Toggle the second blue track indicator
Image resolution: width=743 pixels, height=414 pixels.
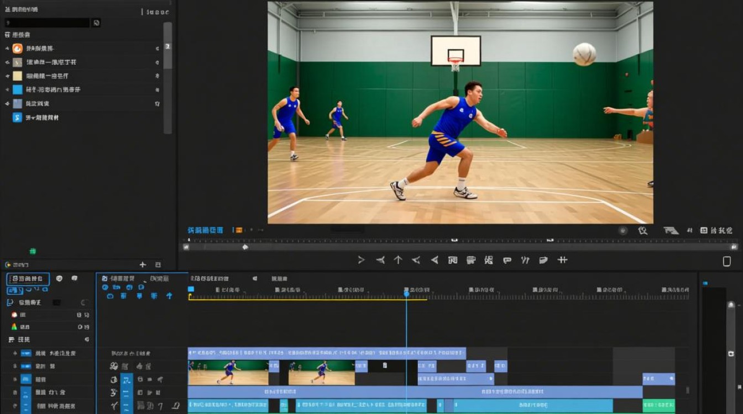point(26,366)
